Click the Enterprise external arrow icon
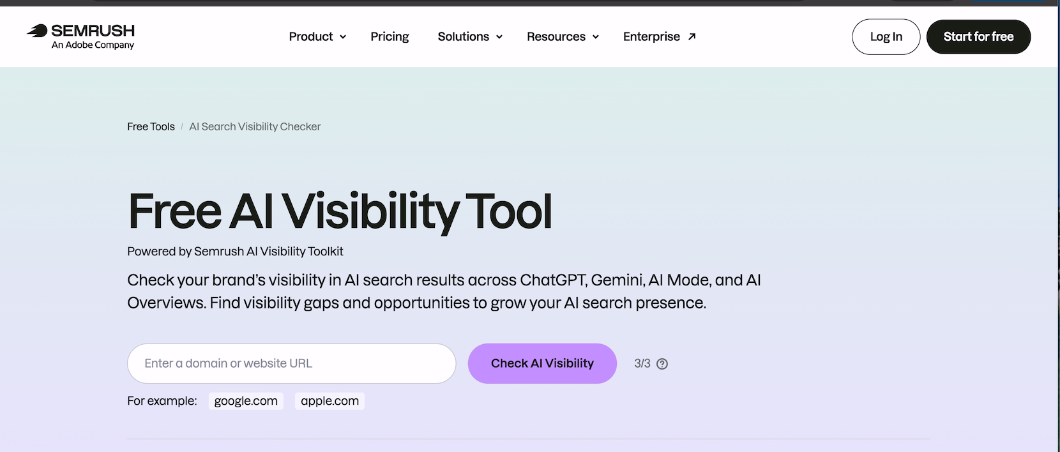Screen dimensions: 1060x452 pyautogui.click(x=692, y=37)
